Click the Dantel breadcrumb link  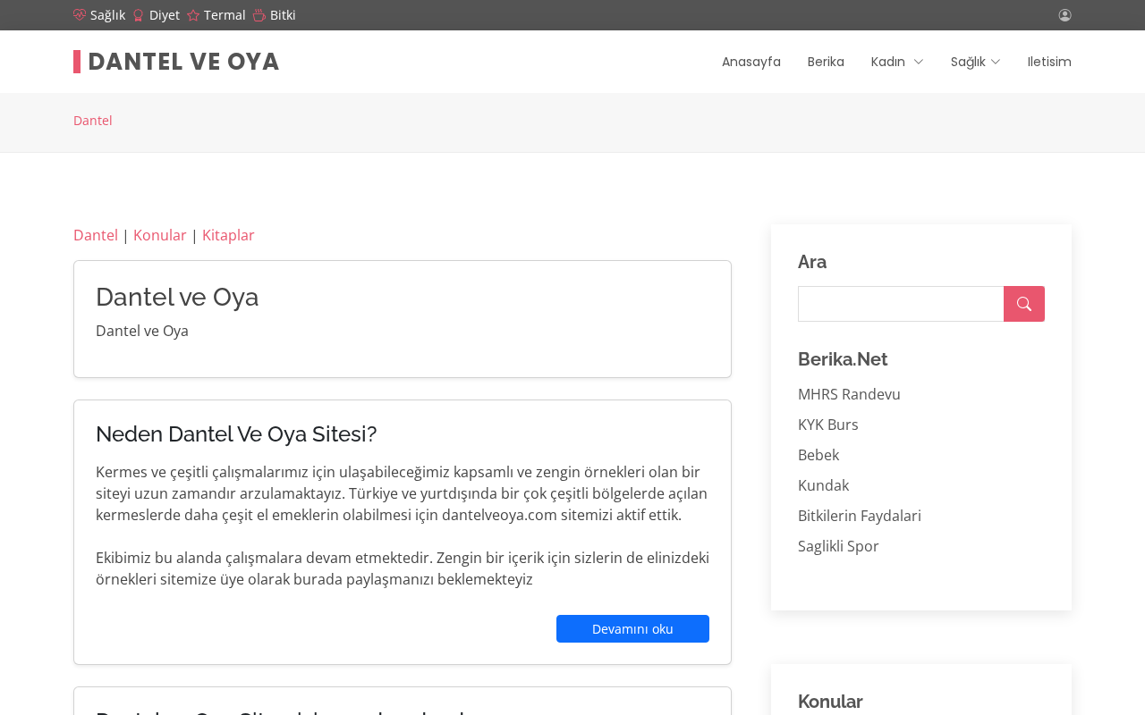93,121
